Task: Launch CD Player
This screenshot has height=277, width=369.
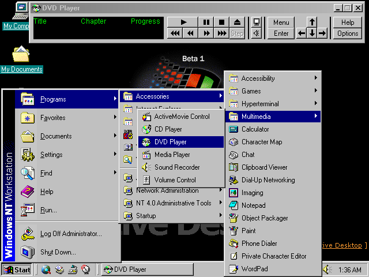Action: pyautogui.click(x=181, y=129)
